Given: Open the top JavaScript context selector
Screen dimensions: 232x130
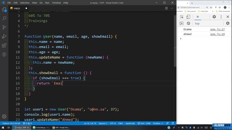Looking at the screenshot, I should point(208,23).
